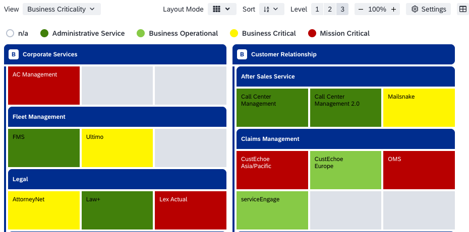469x232 pixels.
Task: Open the Sort order dropdown
Action: [x=272, y=9]
